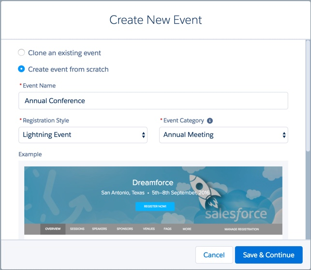Select Clone an existing event option
311x270 pixels.
point(21,53)
